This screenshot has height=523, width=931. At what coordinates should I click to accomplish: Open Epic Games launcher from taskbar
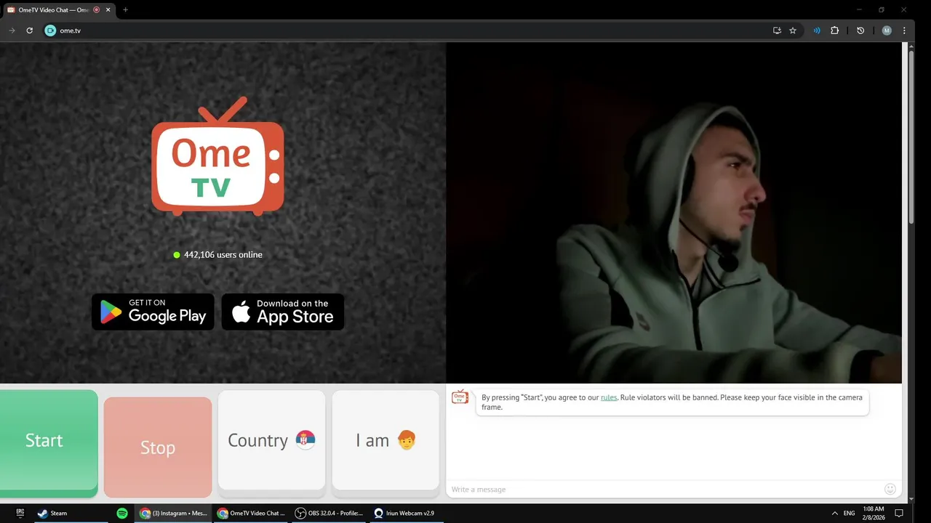(20, 513)
